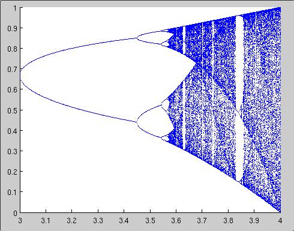This screenshot has width=294, height=231.
Task: Click the x-axis tick label 3.1
Action: [x=46, y=221]
